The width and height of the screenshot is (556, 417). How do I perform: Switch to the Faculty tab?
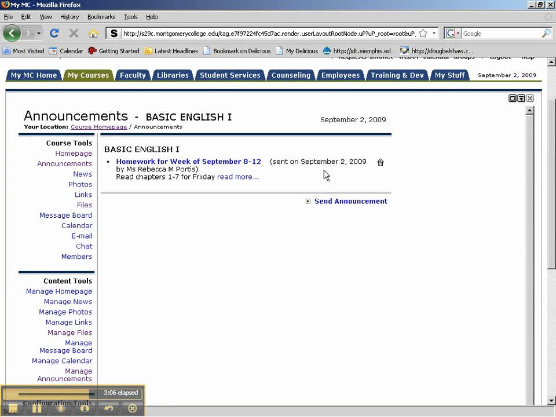(133, 75)
